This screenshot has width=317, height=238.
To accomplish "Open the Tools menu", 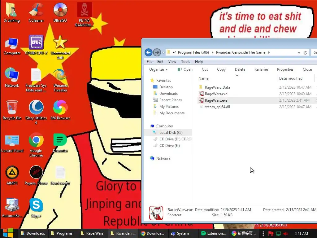I will point(186,62).
